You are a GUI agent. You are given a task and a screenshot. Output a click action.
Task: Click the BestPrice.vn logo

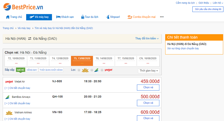click(x=23, y=7)
